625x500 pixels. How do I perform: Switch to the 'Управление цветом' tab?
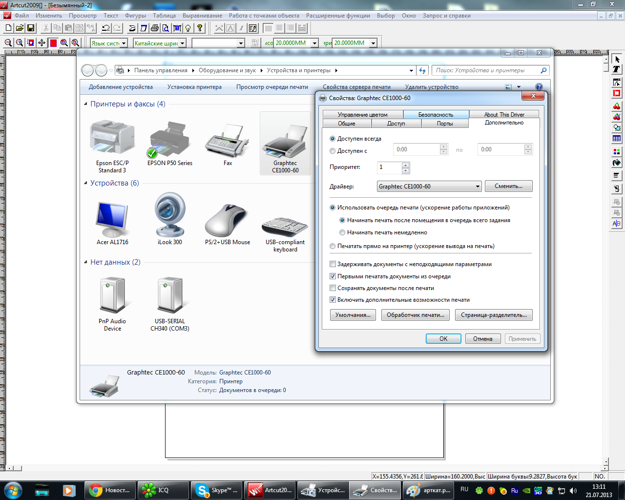point(363,115)
